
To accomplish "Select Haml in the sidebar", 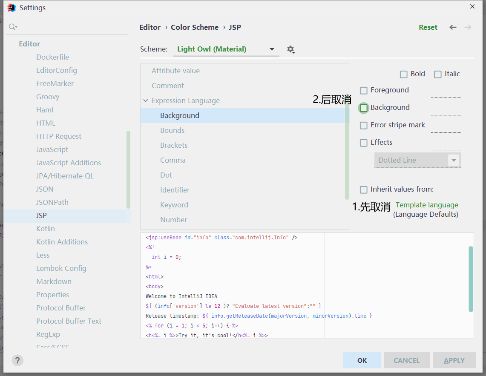I will click(x=45, y=110).
